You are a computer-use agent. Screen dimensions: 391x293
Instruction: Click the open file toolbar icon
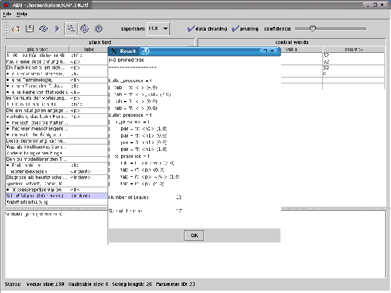click(x=16, y=29)
